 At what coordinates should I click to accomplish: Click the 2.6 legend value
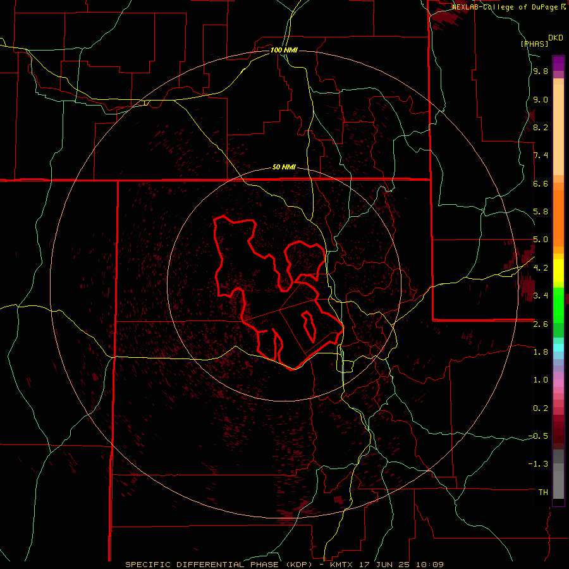(x=541, y=324)
